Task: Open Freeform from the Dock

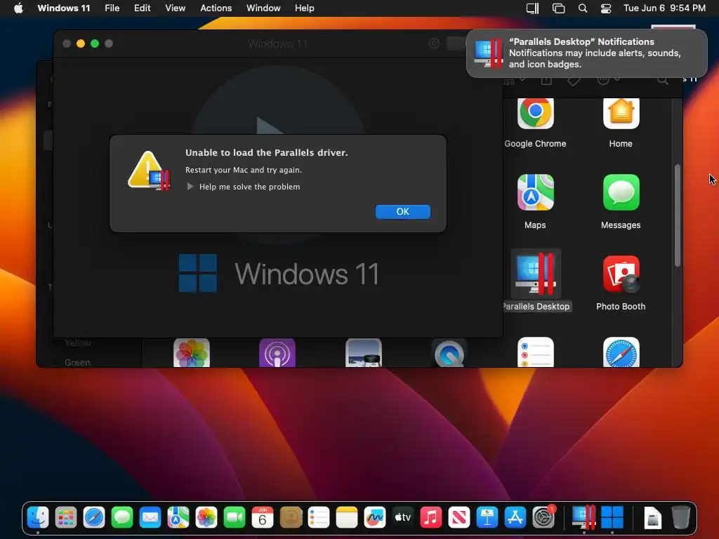Action: [x=375, y=518]
